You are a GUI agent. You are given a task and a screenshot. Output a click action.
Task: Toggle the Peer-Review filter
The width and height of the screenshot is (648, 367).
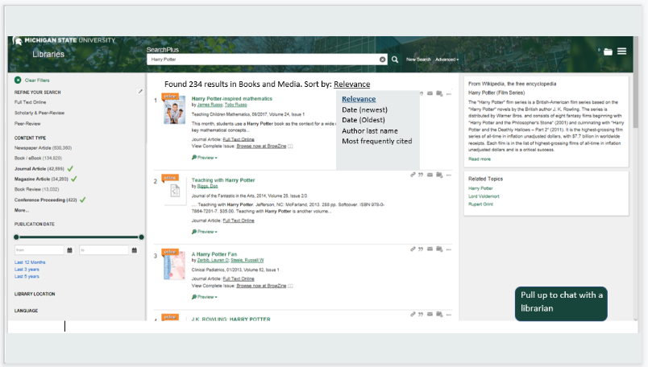[x=27, y=123]
